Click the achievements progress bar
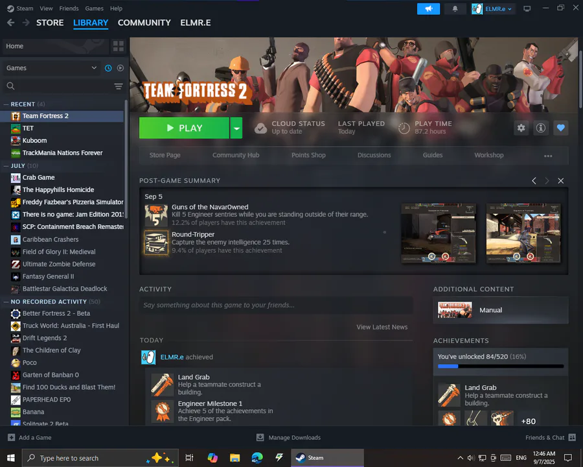 (x=501, y=366)
